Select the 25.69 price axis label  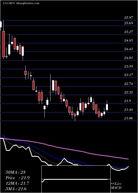pos(129,23)
